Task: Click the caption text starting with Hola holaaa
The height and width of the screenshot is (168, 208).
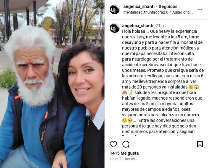Action: [x=162, y=81]
